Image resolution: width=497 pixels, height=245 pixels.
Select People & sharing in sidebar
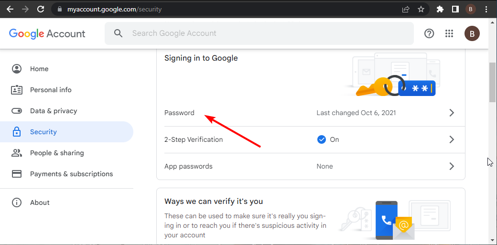57,153
